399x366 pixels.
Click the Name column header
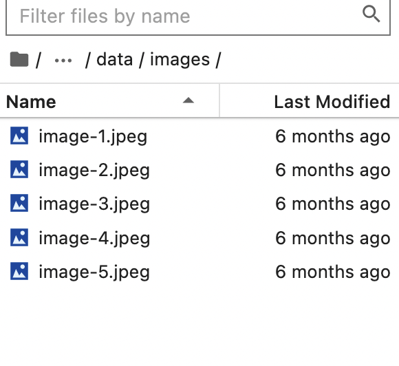[109, 101]
